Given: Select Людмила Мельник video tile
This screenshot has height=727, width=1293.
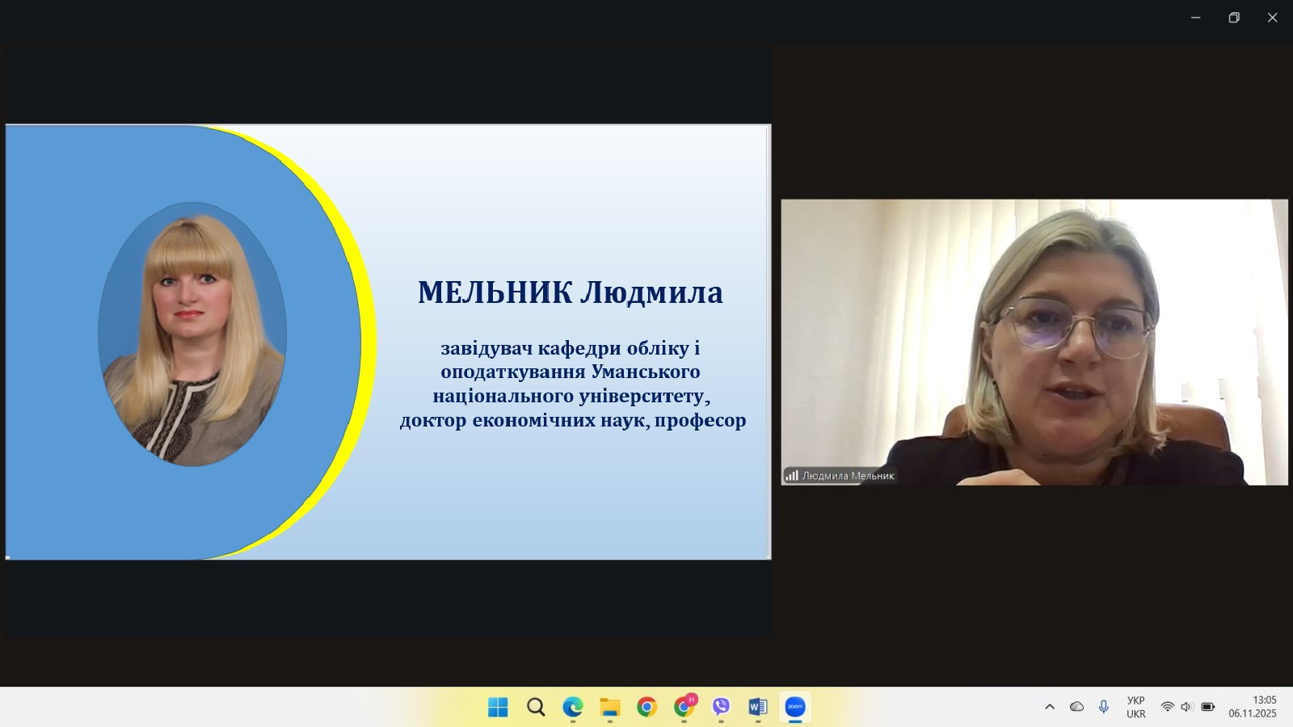Looking at the screenshot, I should (1034, 342).
